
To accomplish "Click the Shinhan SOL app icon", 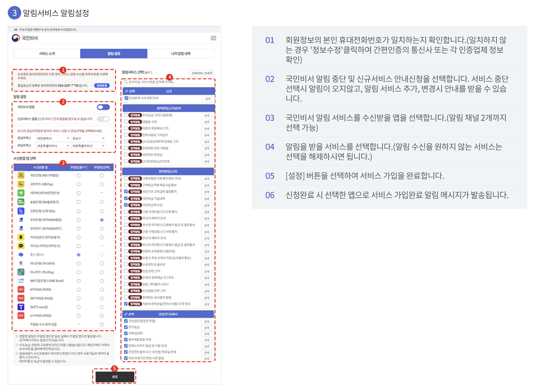I will (x=21, y=211).
